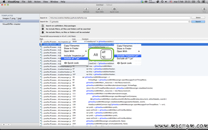The height and width of the screenshot is (130, 208).
Task: Open the Edit menu
Action: 30,2
